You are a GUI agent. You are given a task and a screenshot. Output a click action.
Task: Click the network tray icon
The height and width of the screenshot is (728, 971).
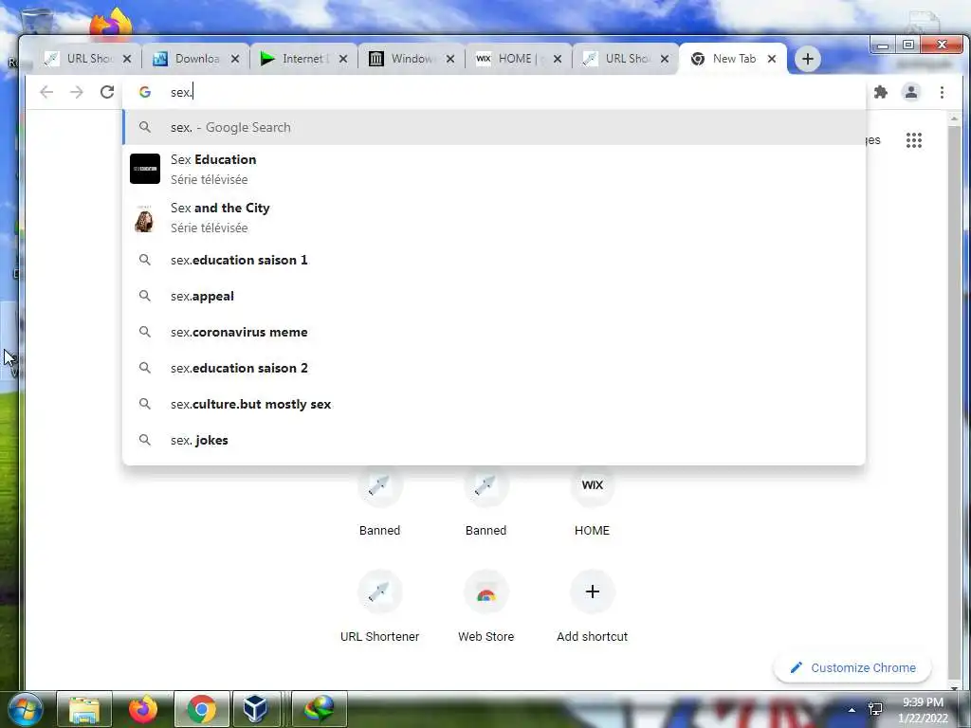tap(875, 709)
